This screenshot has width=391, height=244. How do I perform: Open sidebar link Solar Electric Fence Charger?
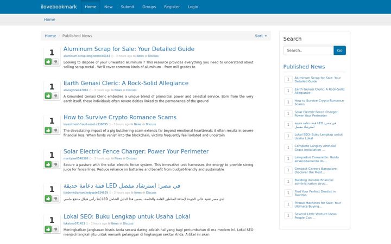(x=317, y=114)
